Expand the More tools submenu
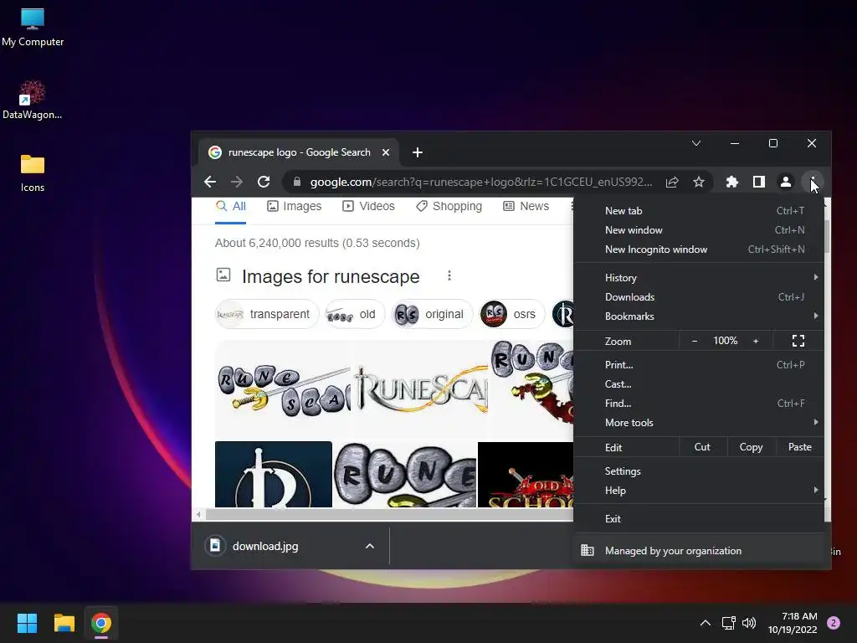 pos(699,423)
